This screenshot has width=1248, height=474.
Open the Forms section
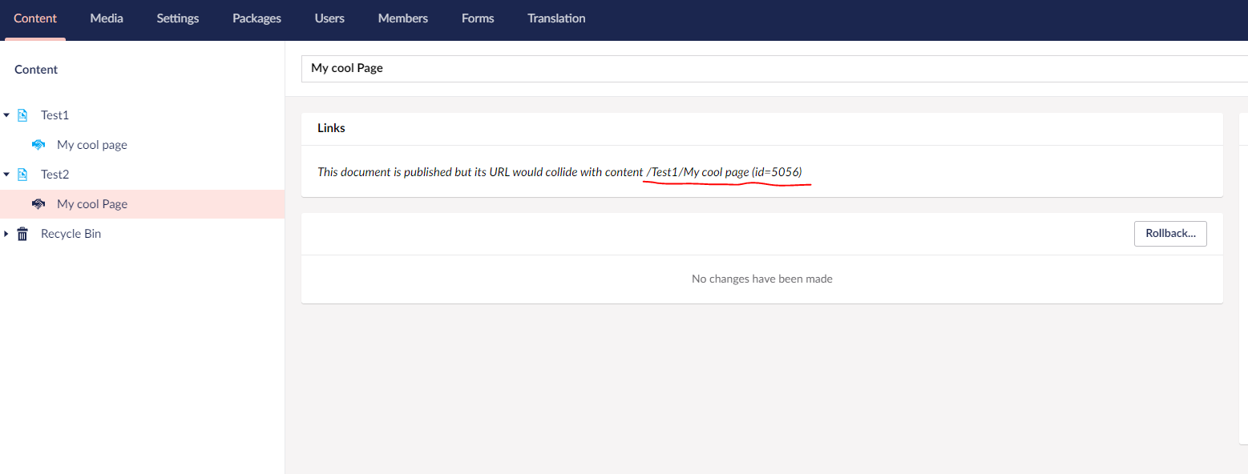coord(478,18)
